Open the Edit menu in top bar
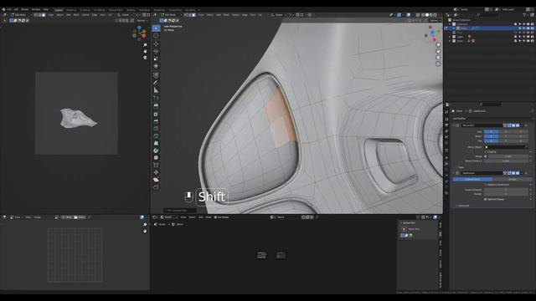The height and width of the screenshot is (301, 536). click(16, 9)
